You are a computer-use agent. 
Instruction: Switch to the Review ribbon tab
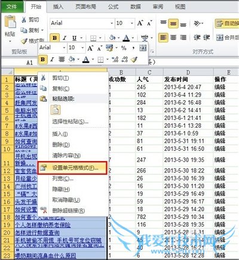[x=158, y=7]
